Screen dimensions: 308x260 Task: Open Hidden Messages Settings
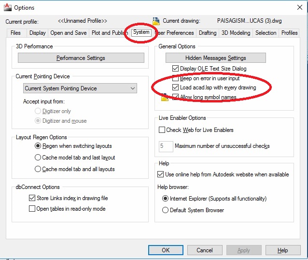[x=216, y=58]
